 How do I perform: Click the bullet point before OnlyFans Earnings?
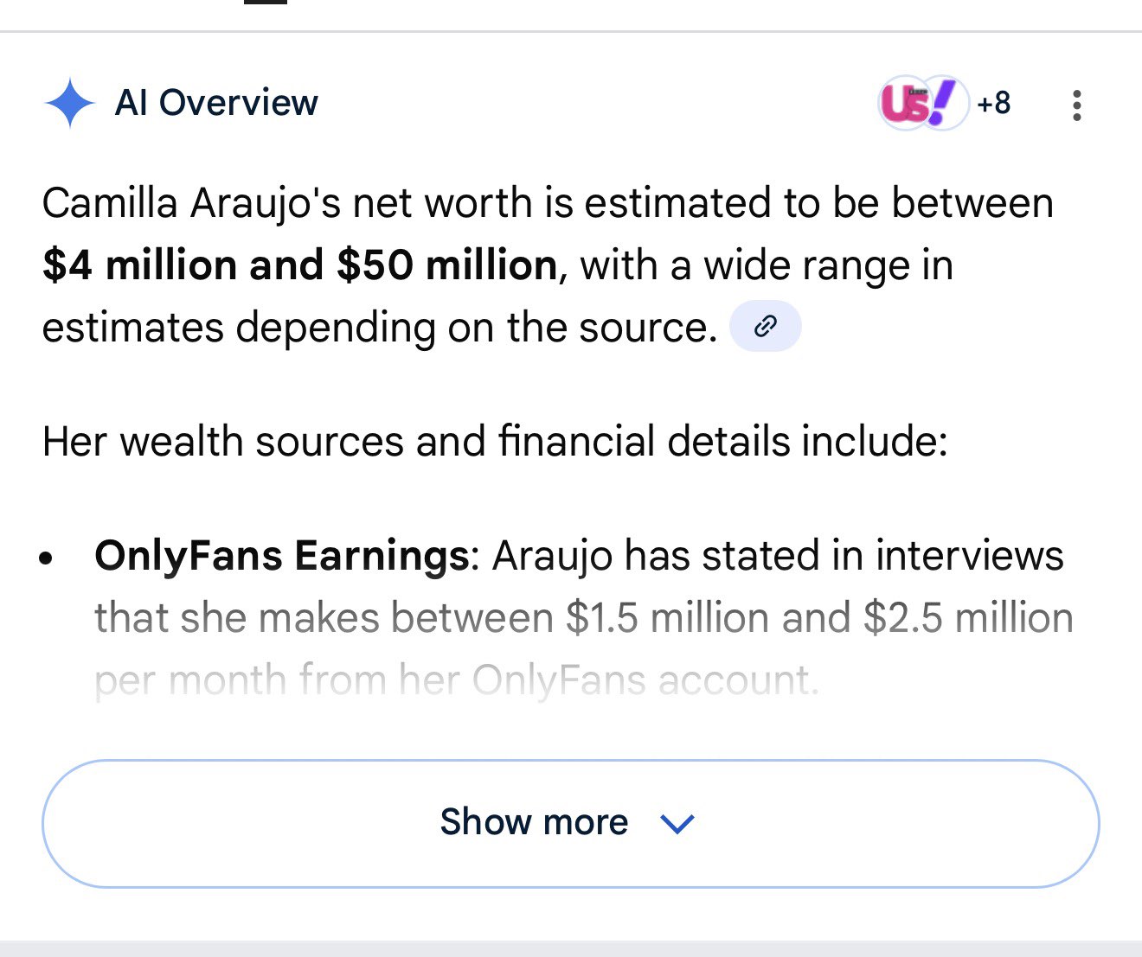[47, 558]
